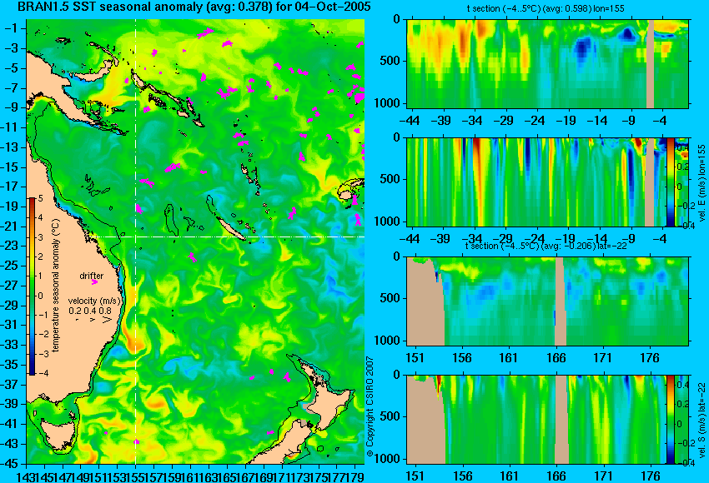Click the vel. E panel colorbar
The height and width of the screenshot is (483, 709).
coord(671,182)
